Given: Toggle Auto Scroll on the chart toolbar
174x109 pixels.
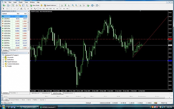Looking at the screenshot, I should (80, 5).
